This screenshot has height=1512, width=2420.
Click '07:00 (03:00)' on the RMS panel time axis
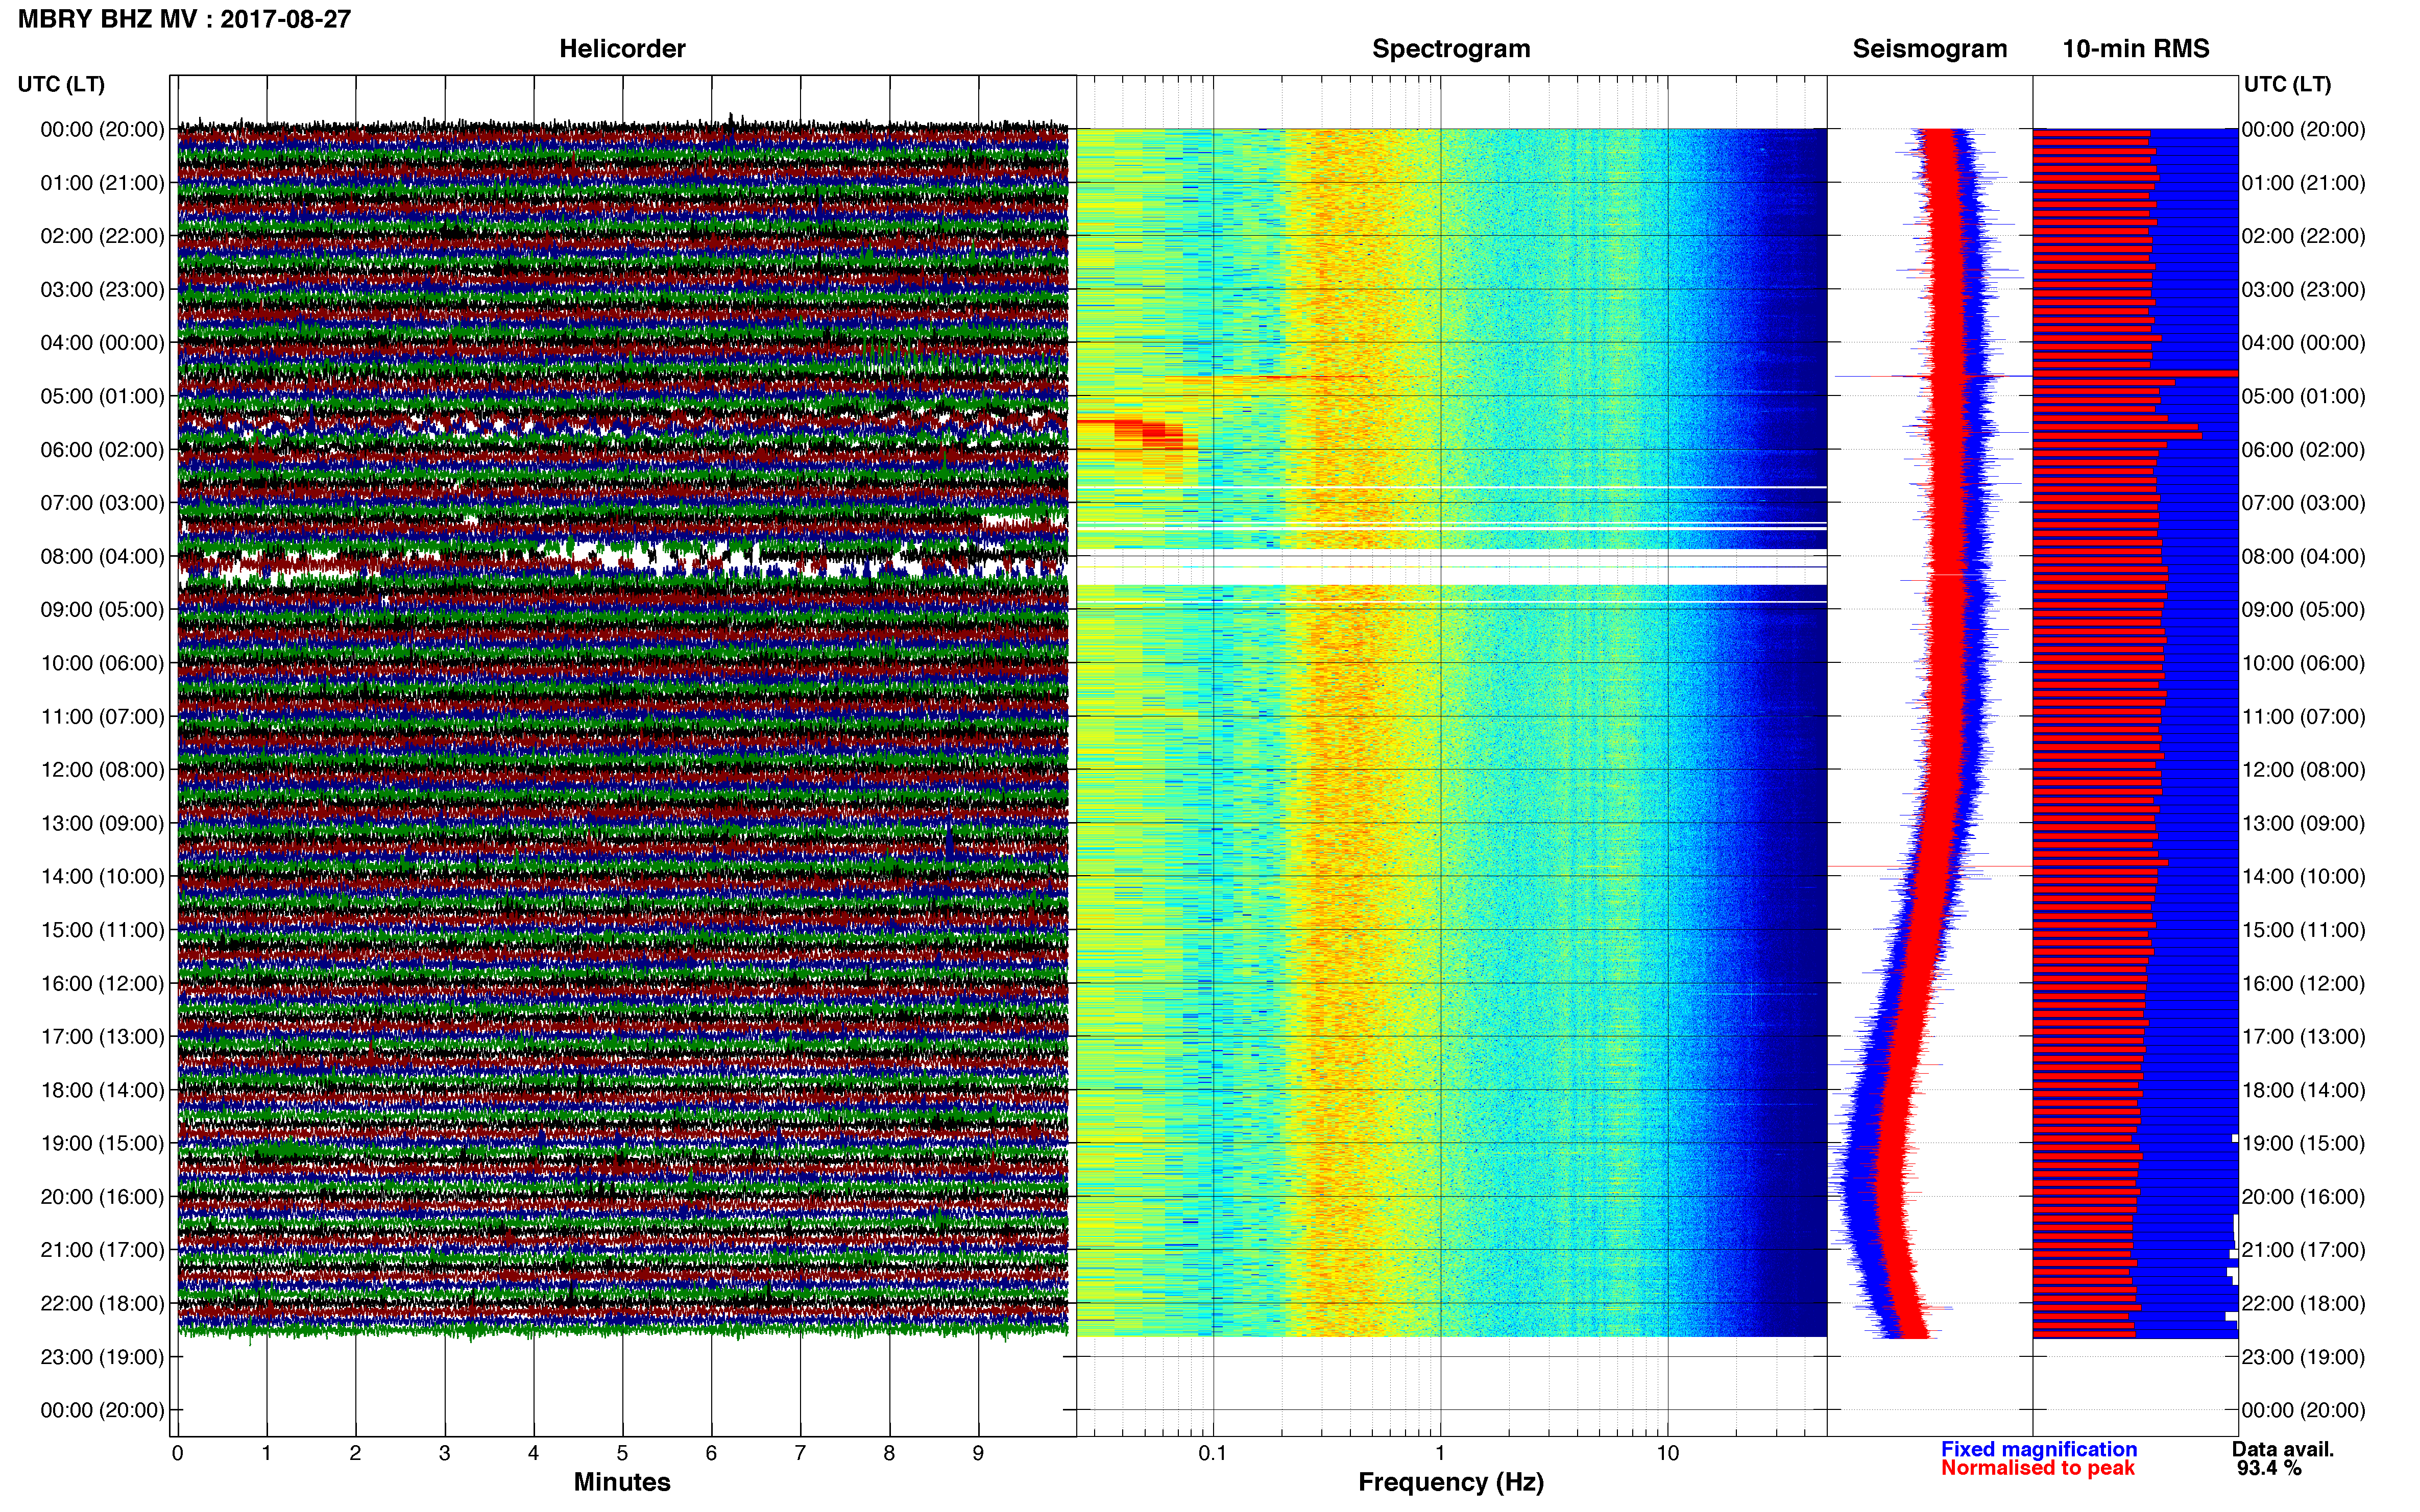2304,503
